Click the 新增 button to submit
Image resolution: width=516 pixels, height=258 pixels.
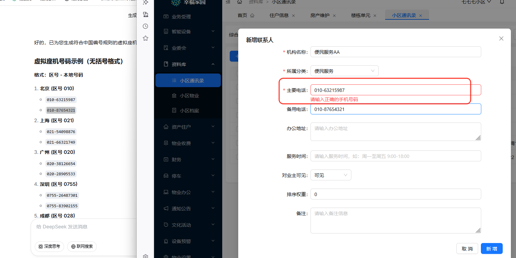(491, 248)
